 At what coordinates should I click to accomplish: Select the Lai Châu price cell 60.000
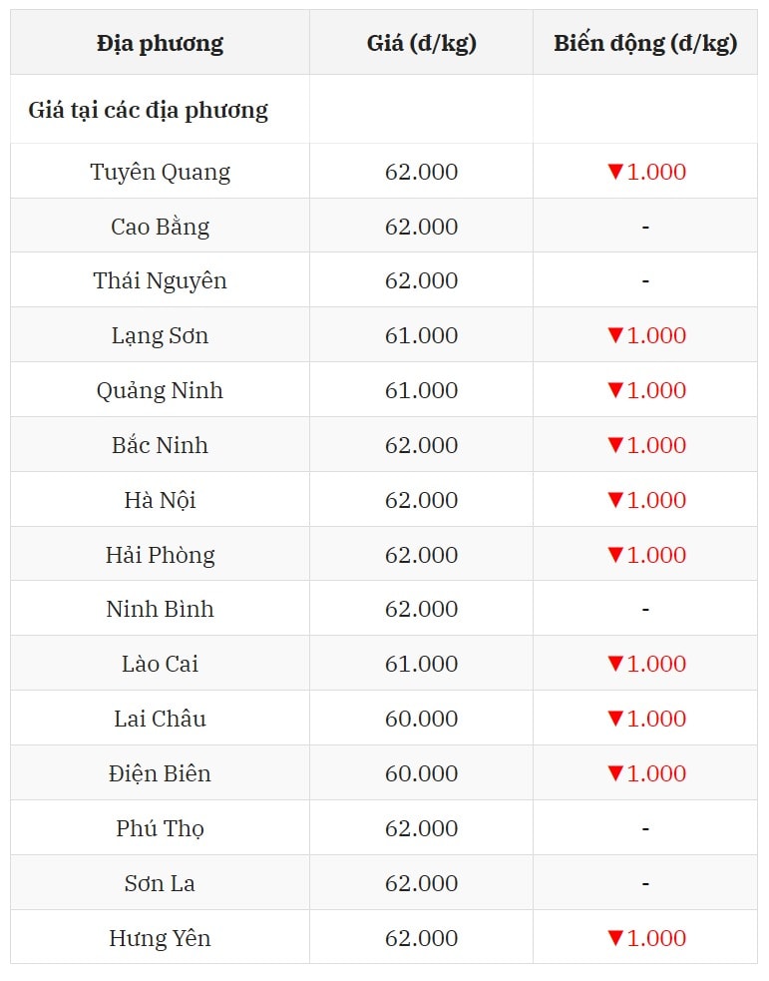[x=421, y=719]
